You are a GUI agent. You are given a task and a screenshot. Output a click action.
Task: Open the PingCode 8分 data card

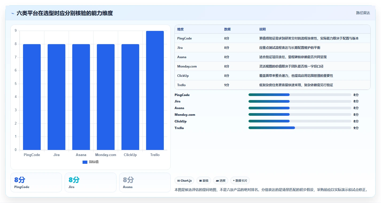36,182
